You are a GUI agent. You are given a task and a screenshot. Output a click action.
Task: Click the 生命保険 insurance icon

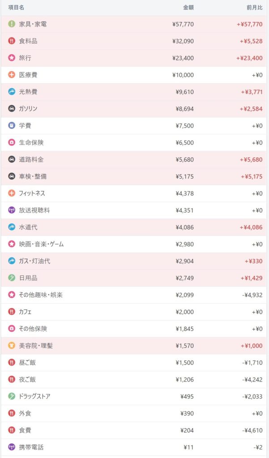click(x=12, y=143)
